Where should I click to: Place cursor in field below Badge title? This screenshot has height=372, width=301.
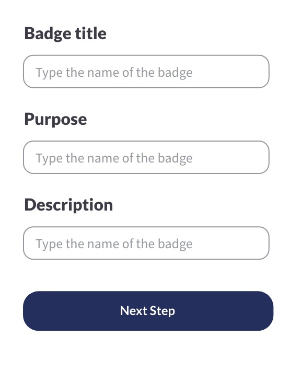point(146,72)
